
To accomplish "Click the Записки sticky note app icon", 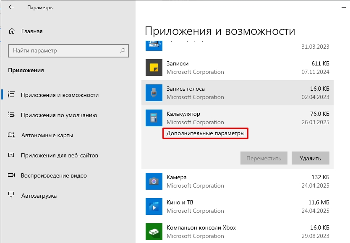I will click(x=154, y=68).
